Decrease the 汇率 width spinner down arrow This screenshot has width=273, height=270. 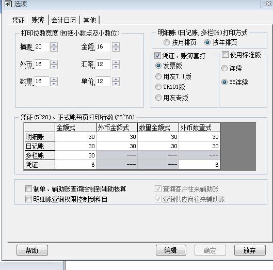116,67
